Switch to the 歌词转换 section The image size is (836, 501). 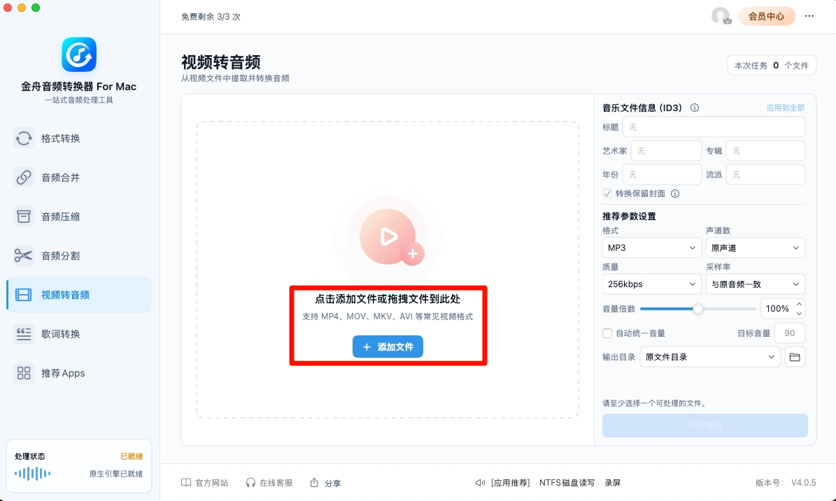79,334
